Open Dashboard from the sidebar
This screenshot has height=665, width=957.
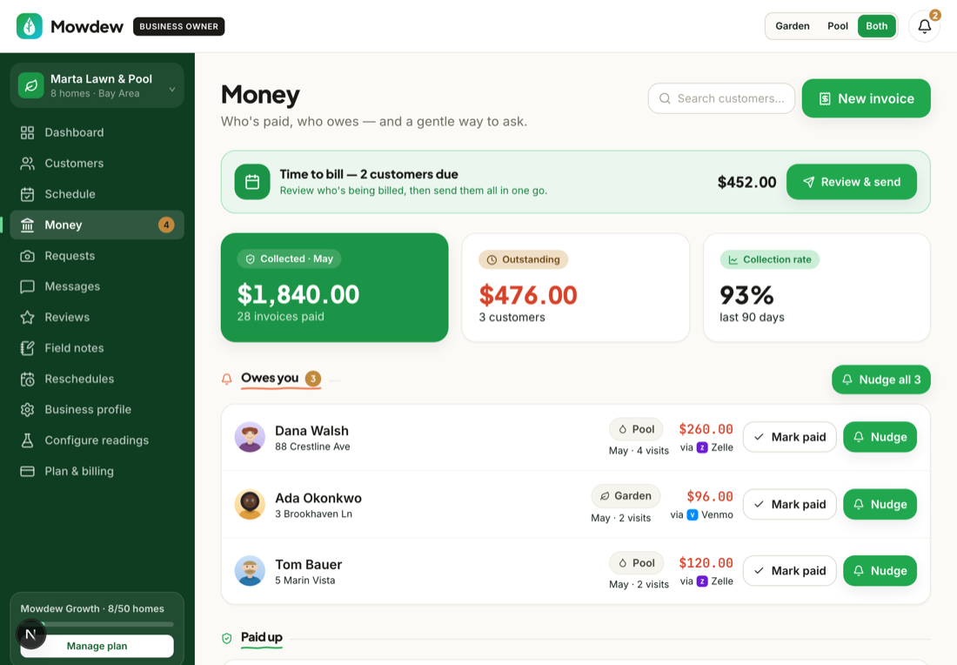click(x=97, y=132)
